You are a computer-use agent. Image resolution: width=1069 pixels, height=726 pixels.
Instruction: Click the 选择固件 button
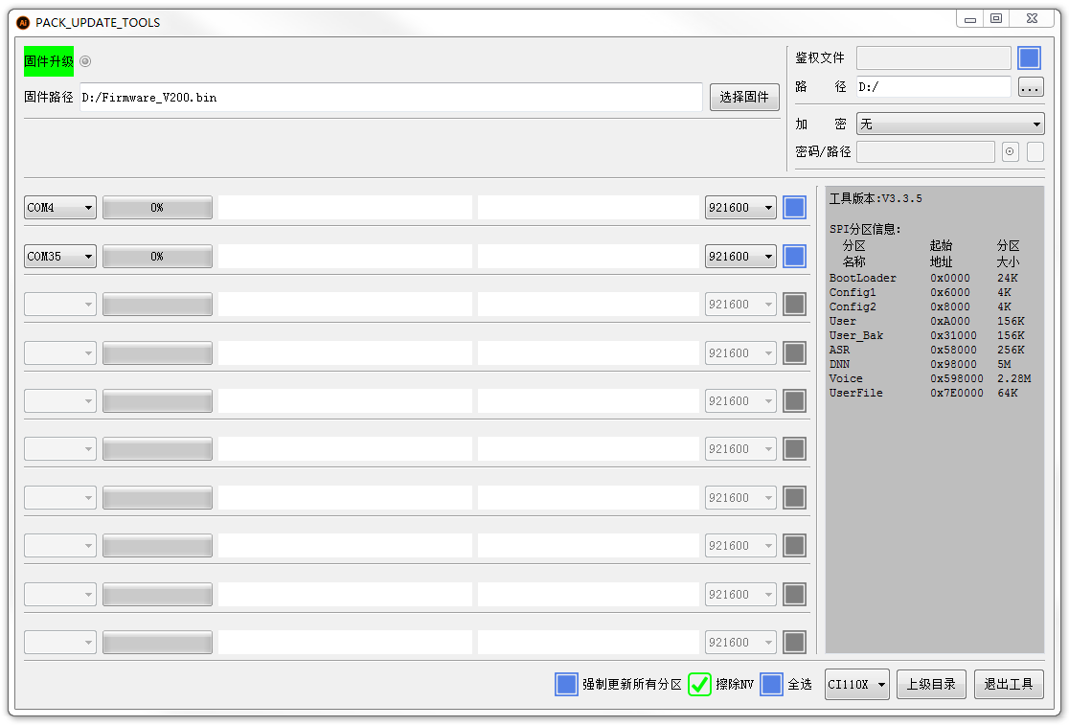(744, 97)
